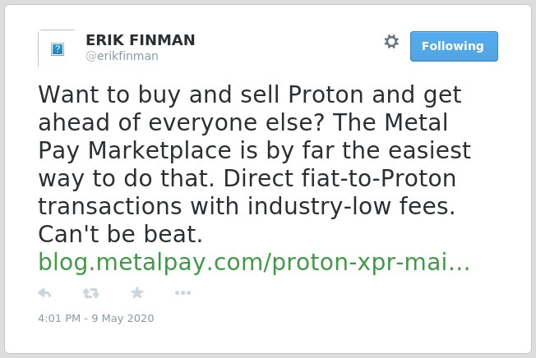
Task: Toggle the Following button
Action: tap(454, 46)
